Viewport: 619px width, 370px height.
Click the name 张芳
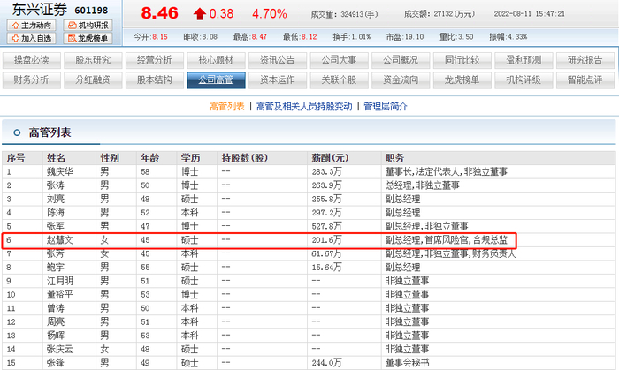pos(56,253)
